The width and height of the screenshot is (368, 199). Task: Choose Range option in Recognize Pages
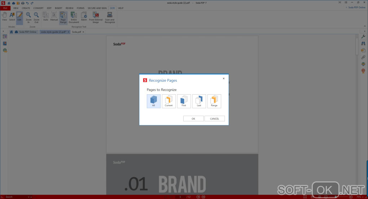tap(214, 101)
